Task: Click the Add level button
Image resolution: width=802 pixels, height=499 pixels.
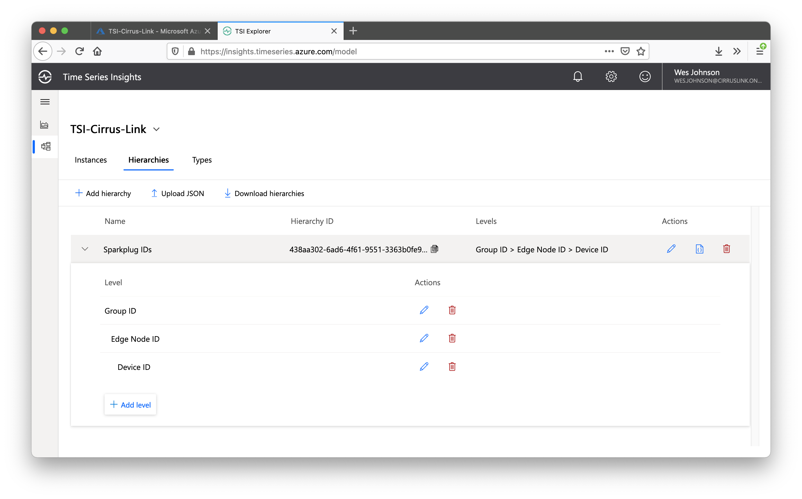Action: (130, 404)
